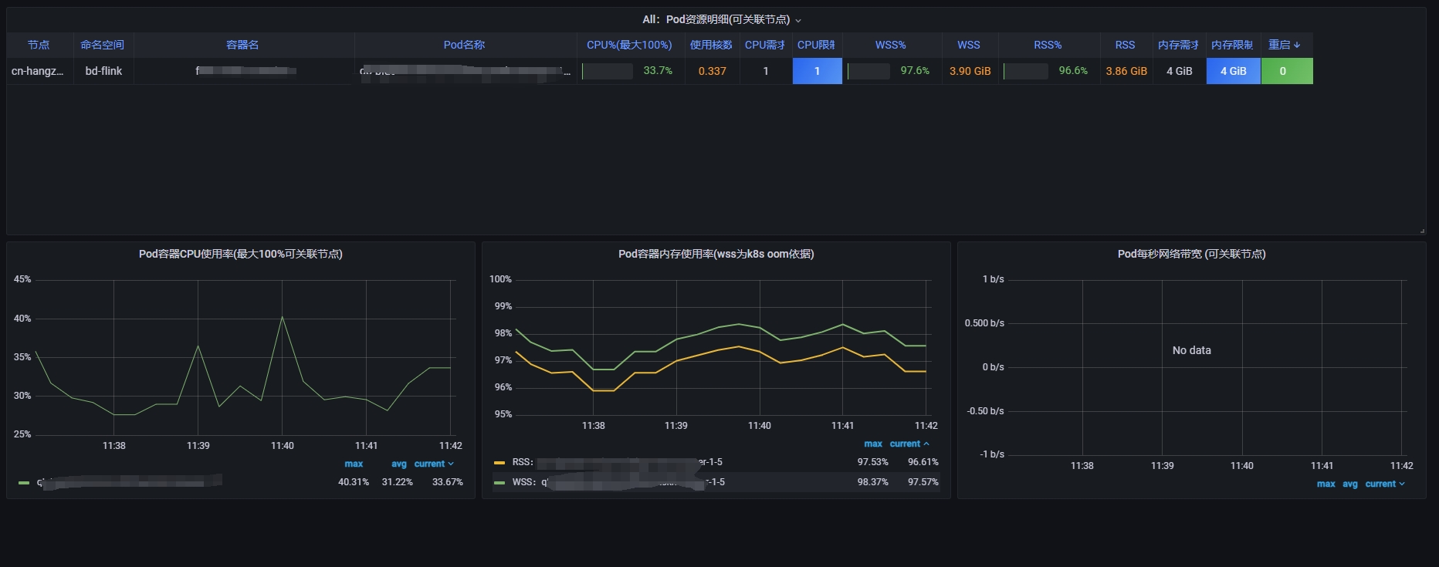Toggle the RSS series in memory legend

tap(523, 462)
